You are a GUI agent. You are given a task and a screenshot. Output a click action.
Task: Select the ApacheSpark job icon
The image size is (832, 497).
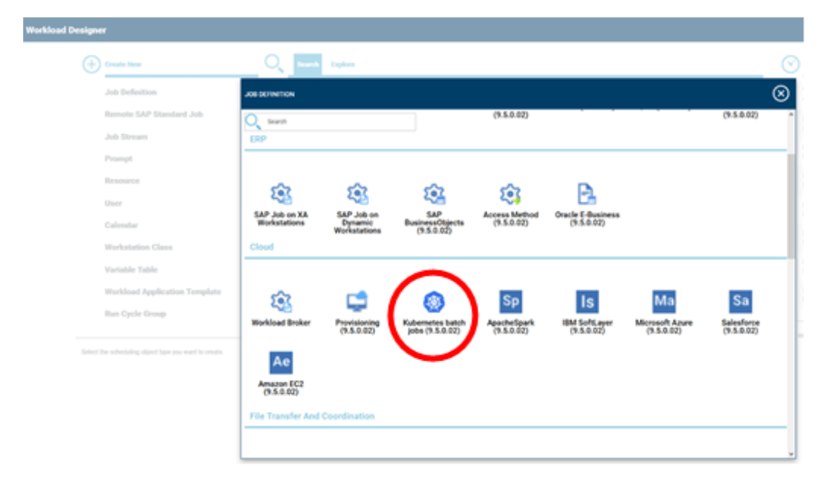point(510,303)
